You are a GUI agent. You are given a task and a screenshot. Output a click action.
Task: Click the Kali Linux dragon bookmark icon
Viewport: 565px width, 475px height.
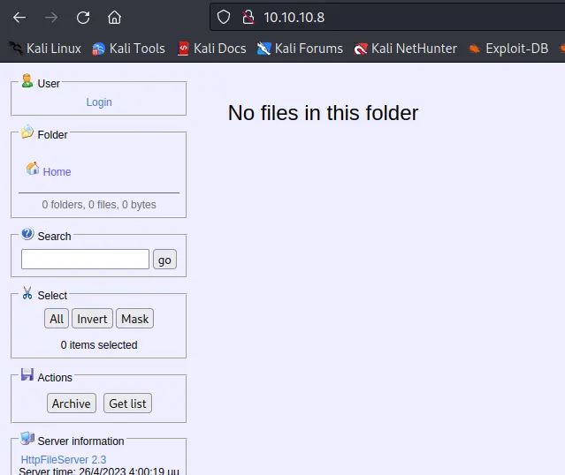(x=16, y=48)
